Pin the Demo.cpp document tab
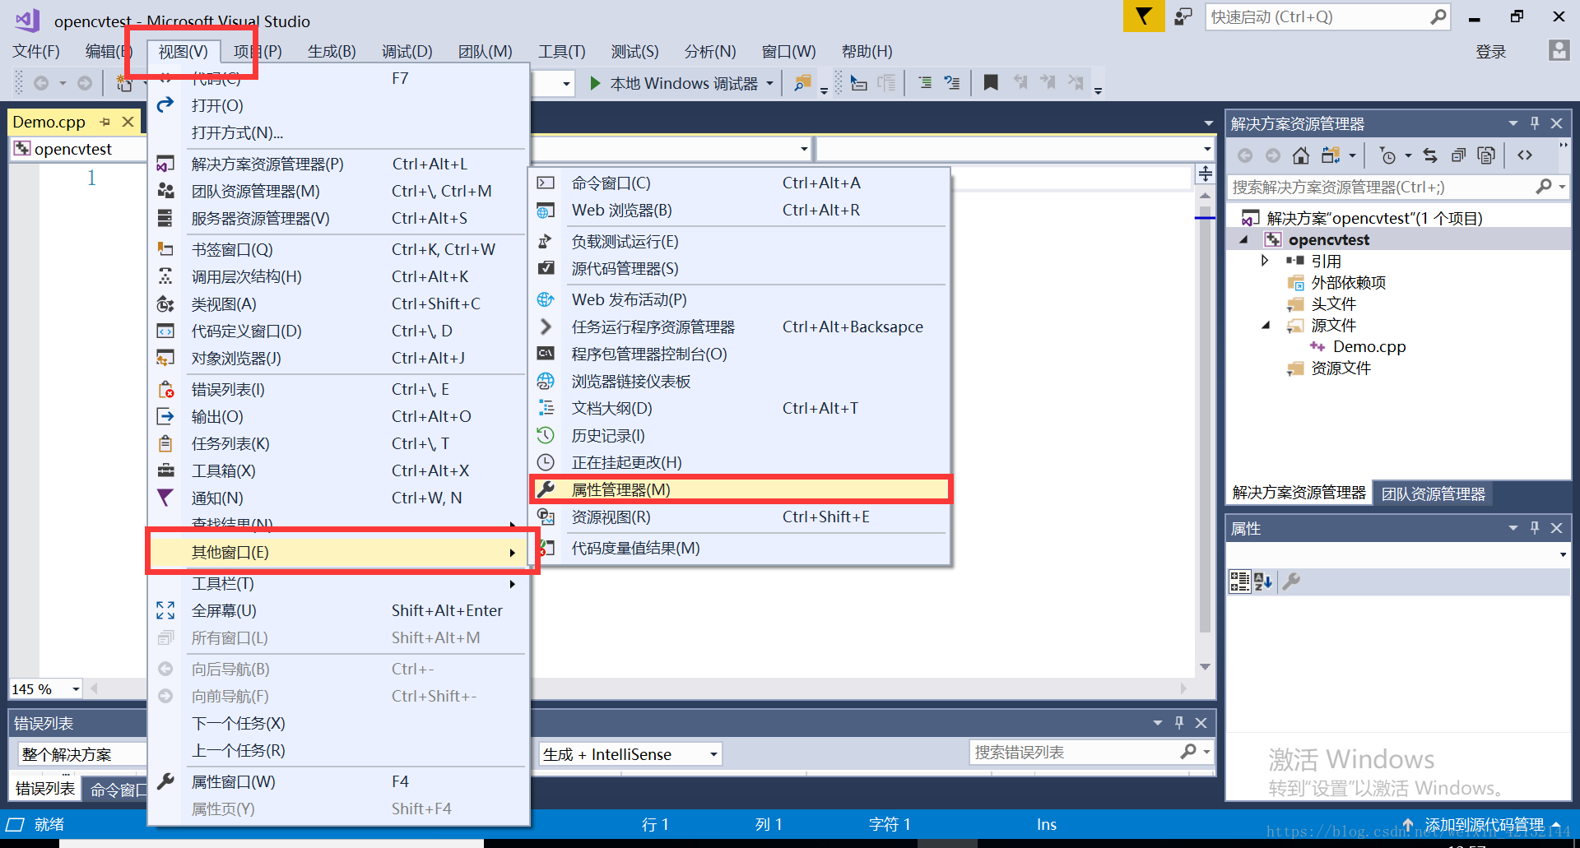 pos(105,121)
